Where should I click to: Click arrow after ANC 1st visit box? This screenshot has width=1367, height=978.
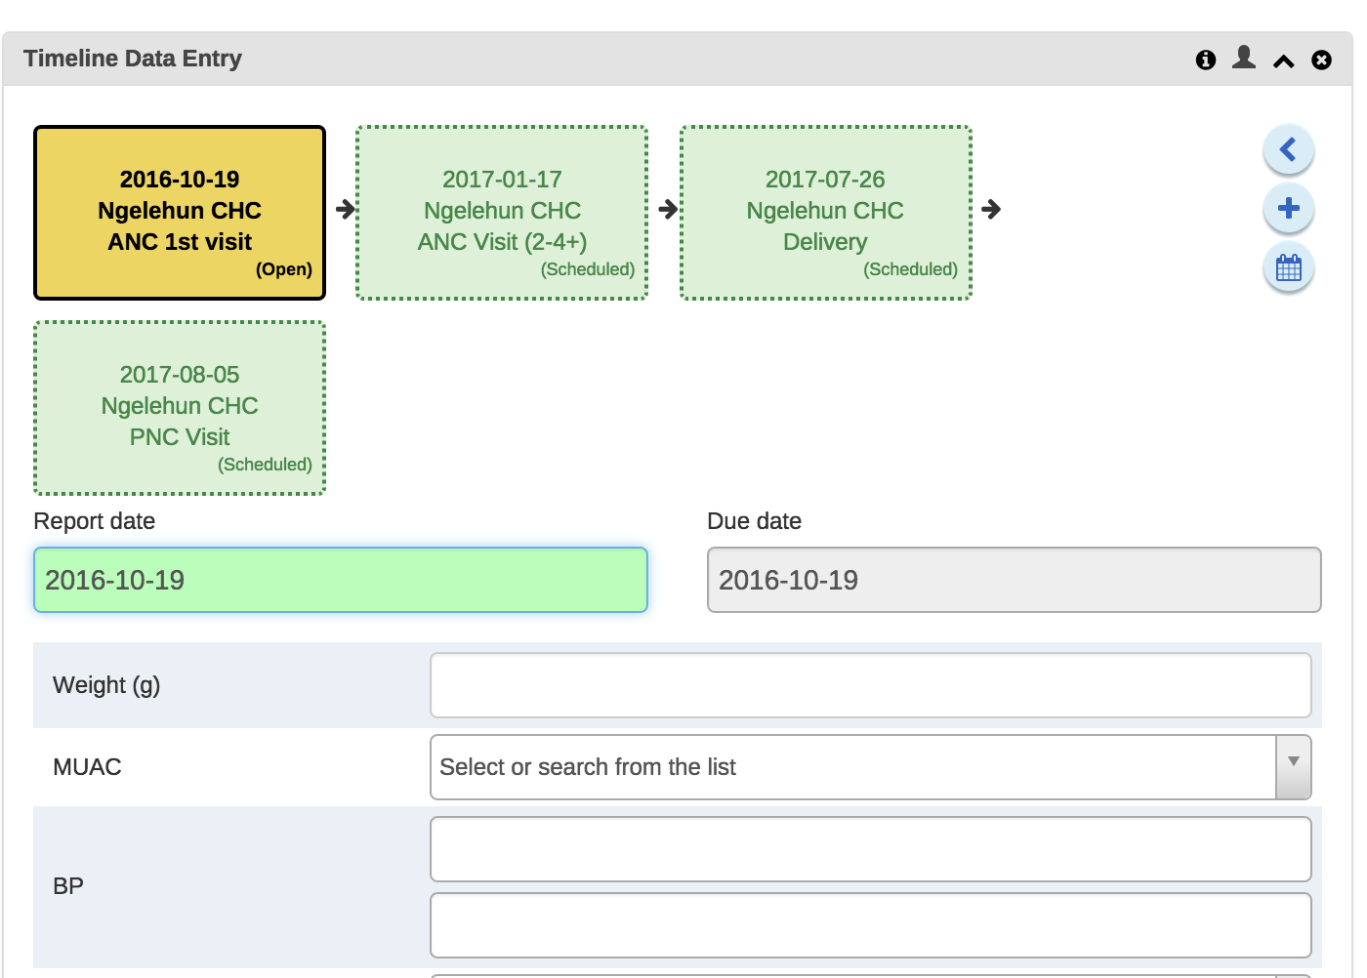click(x=345, y=209)
